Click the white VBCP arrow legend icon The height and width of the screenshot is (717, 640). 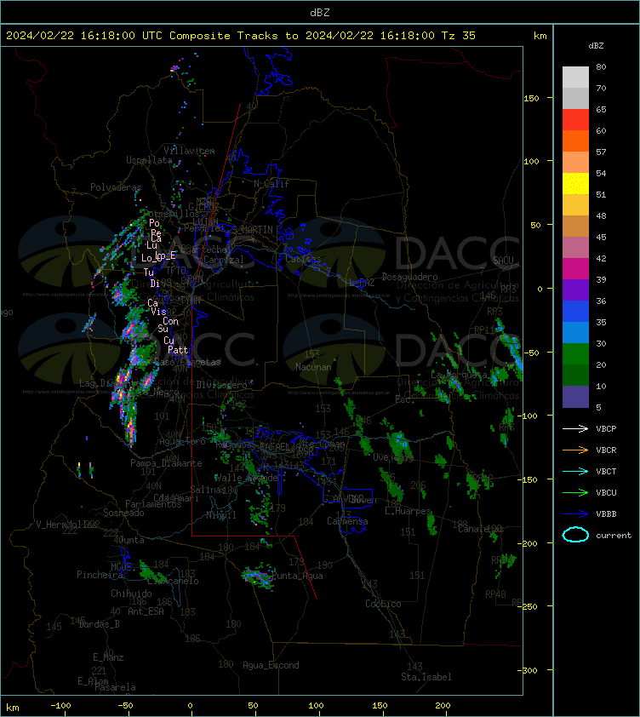(x=575, y=428)
